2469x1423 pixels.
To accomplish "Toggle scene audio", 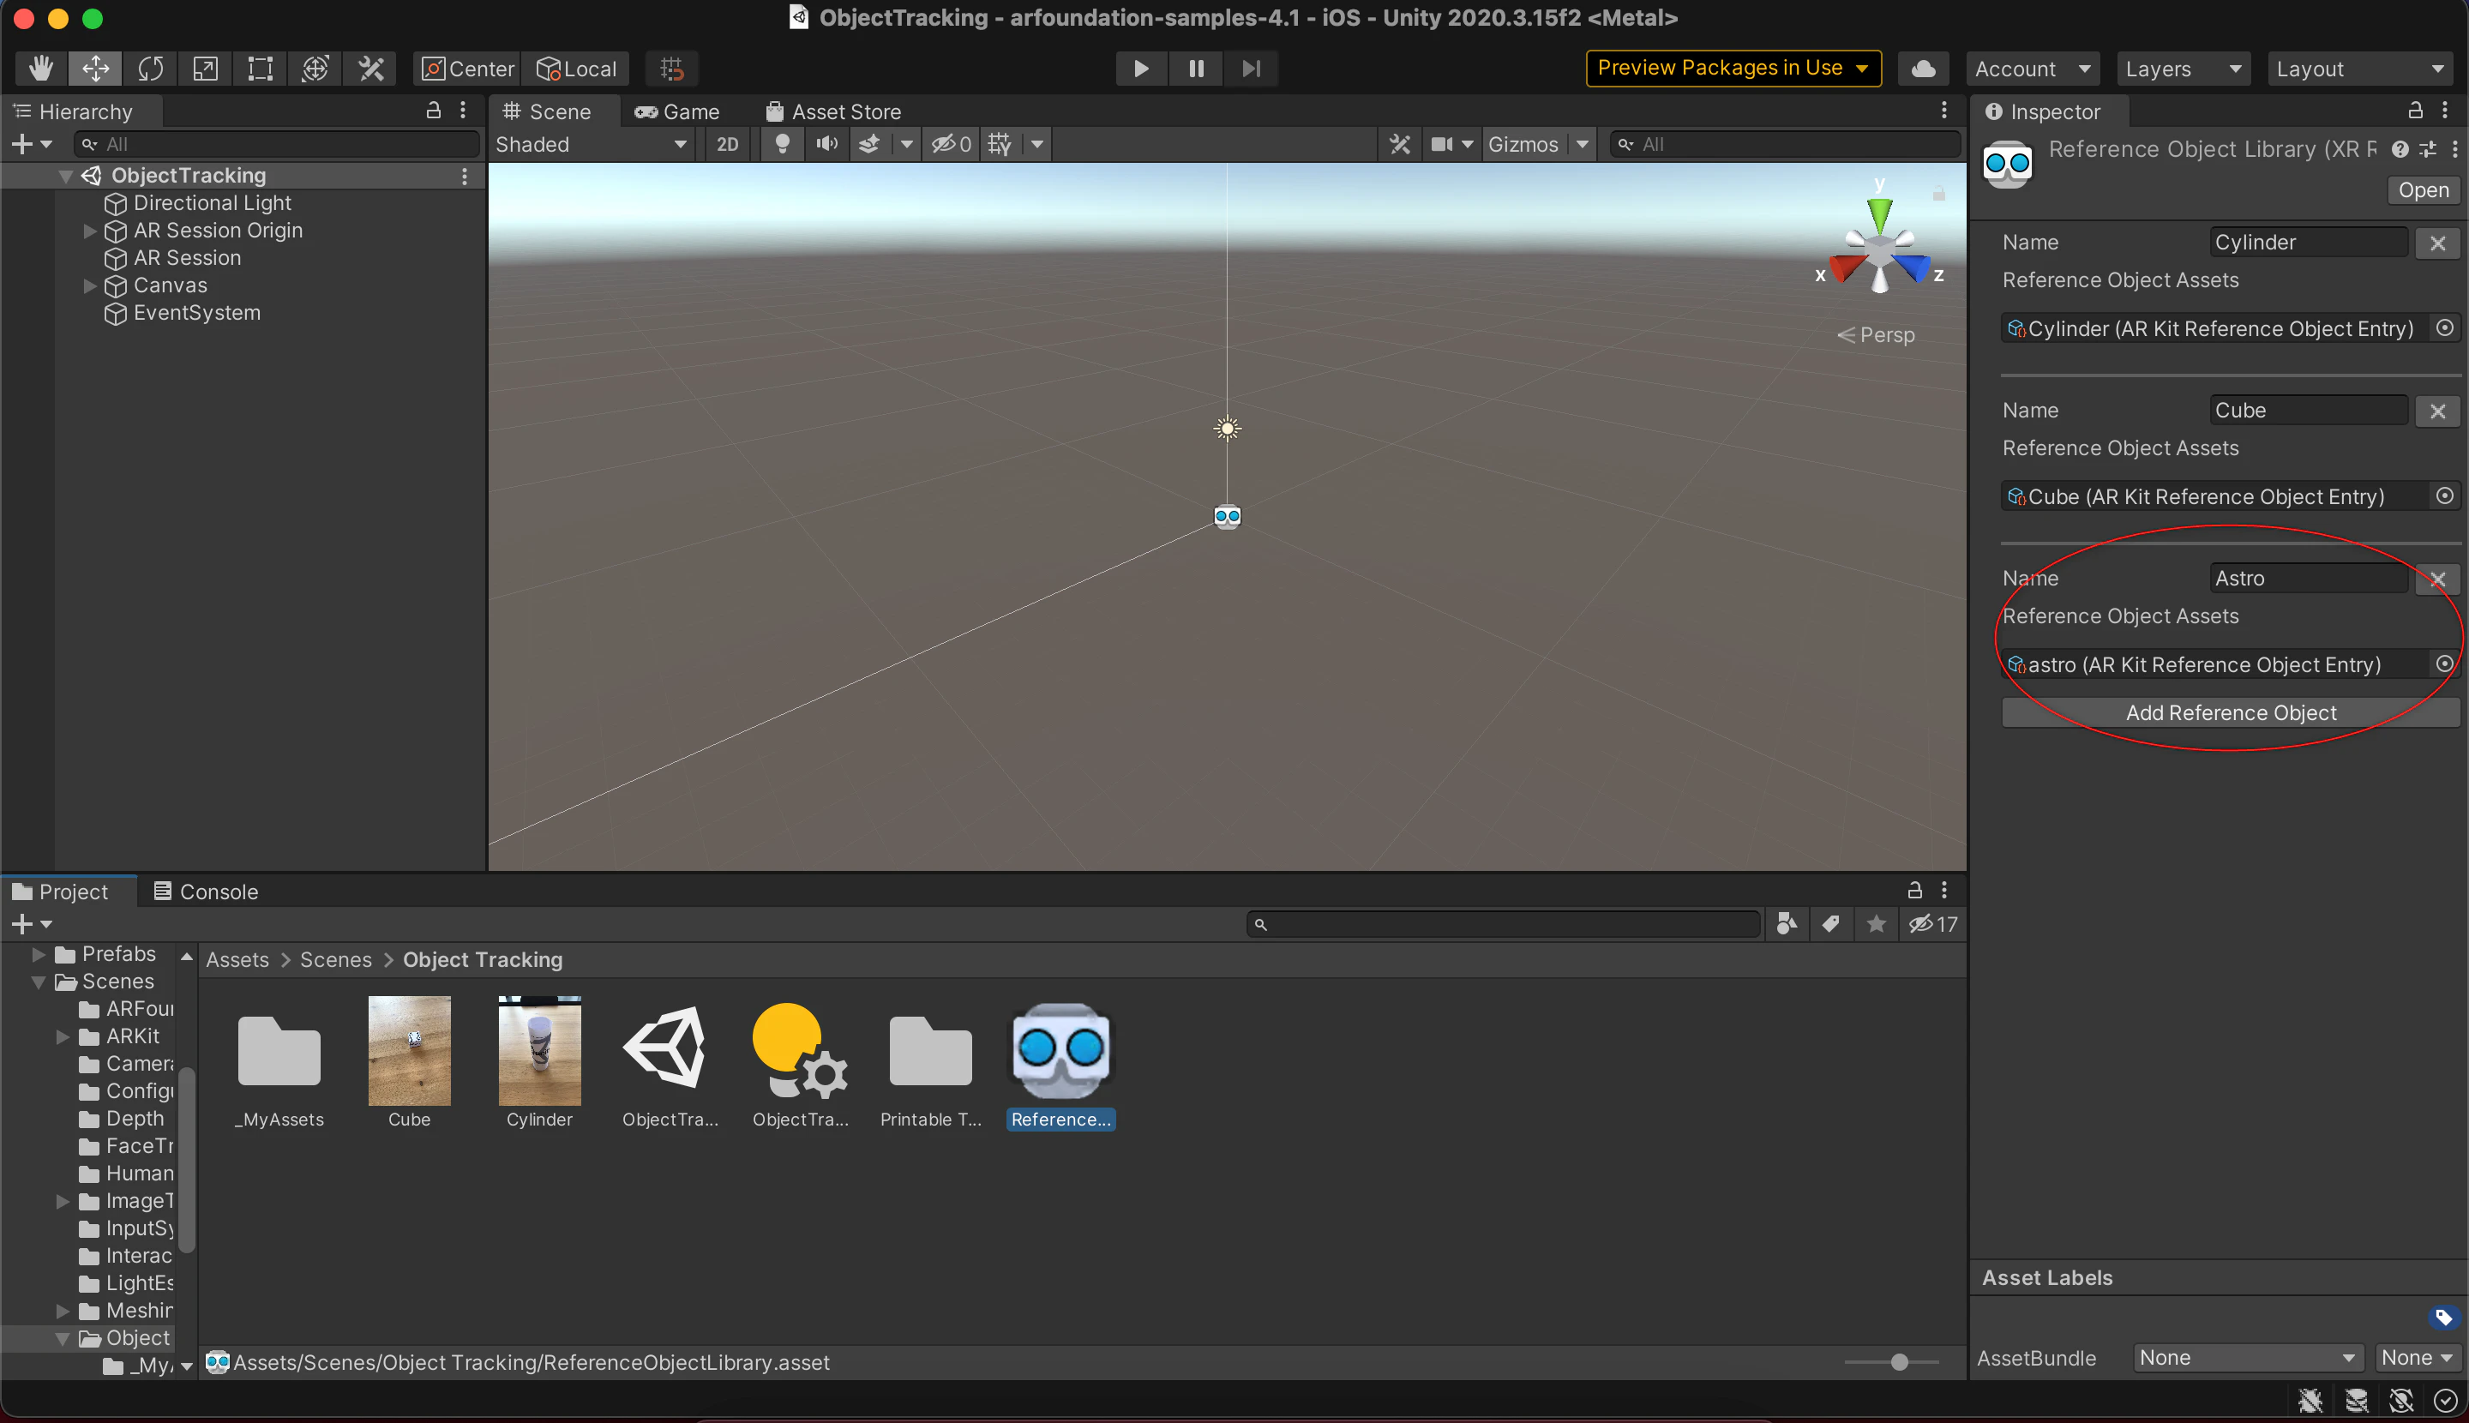I will 827,145.
